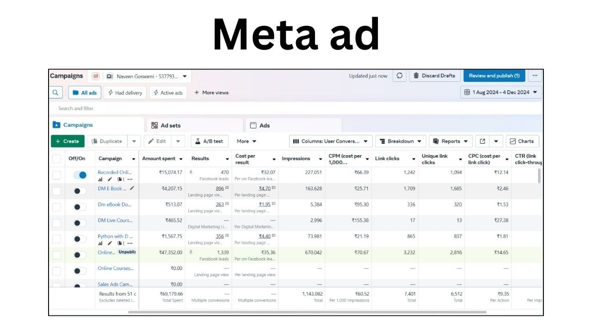Screen dimensions: 592x333
Task: Refresh the campaign data
Action: pos(399,76)
